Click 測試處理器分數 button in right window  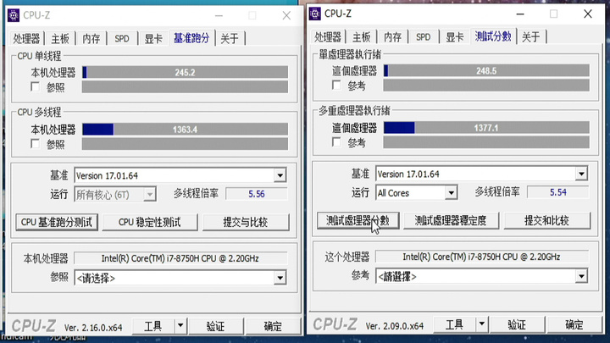coord(358,220)
